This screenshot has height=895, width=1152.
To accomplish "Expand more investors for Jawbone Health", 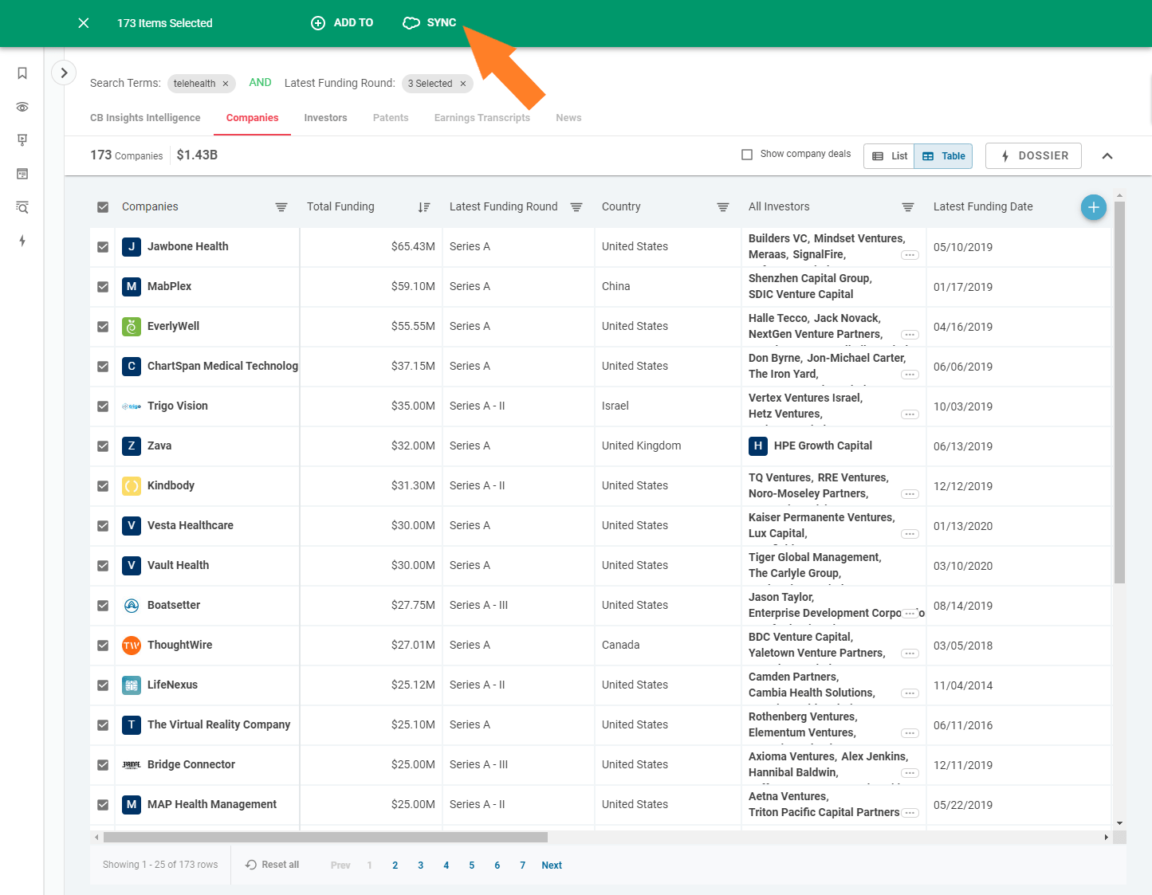I will coord(910,255).
